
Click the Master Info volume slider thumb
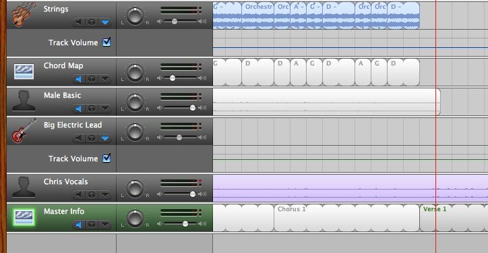click(x=185, y=223)
